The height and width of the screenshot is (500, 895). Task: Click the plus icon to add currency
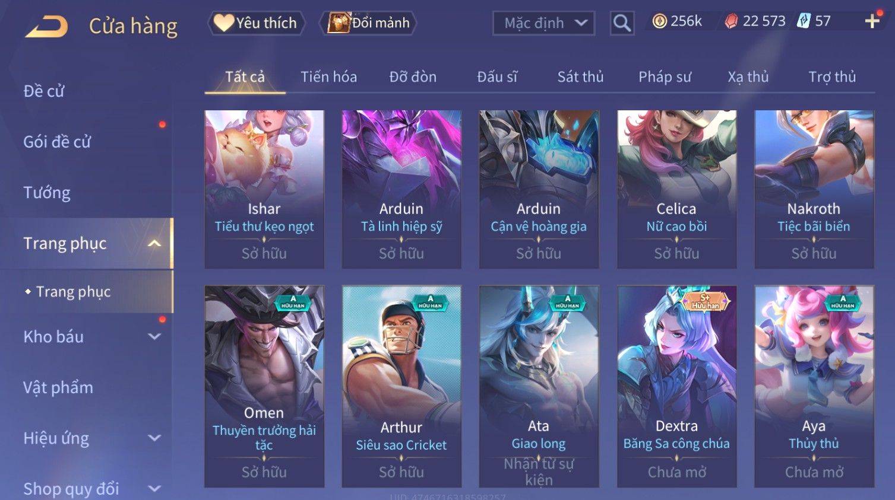point(872,21)
